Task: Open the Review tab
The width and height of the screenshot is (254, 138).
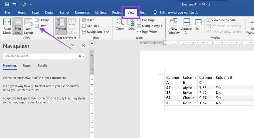Action: [x=117, y=12]
